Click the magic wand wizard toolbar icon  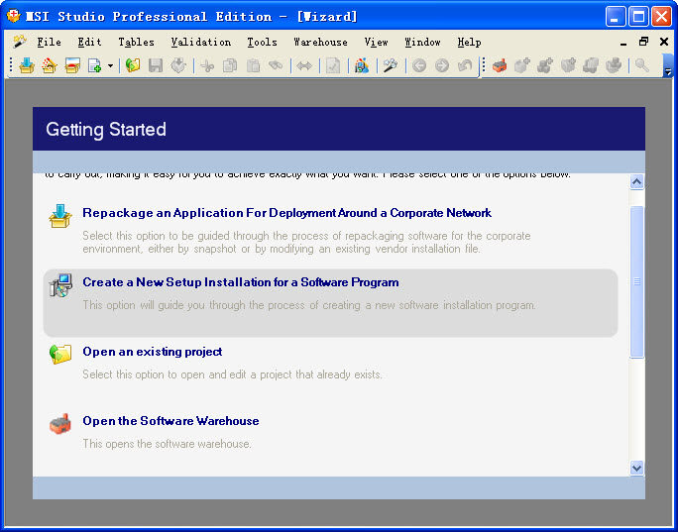pos(391,66)
